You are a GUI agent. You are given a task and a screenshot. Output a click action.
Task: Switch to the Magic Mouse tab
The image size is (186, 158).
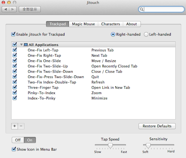click(83, 24)
